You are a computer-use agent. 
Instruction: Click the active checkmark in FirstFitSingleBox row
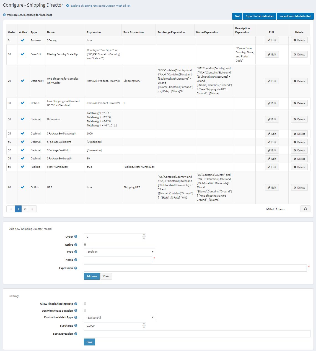(23, 167)
